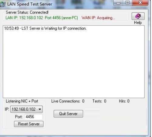Click the red WAN IP Acquiring text
152x137 pixels.
coord(98,18)
